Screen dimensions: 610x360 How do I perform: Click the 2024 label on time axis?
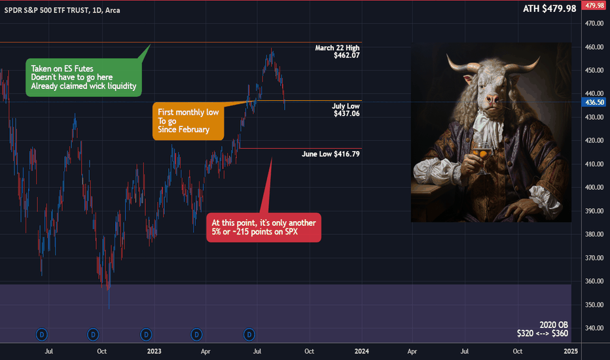(362, 351)
